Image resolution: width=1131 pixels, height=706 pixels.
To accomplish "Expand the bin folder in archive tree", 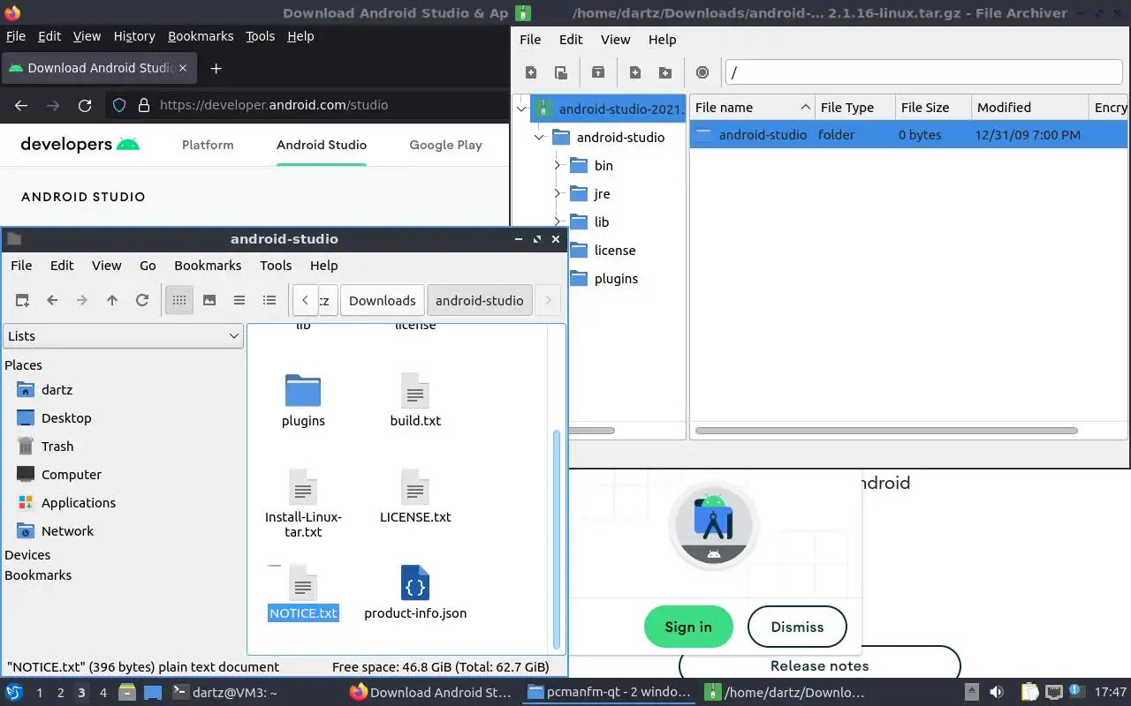I will pyautogui.click(x=558, y=166).
